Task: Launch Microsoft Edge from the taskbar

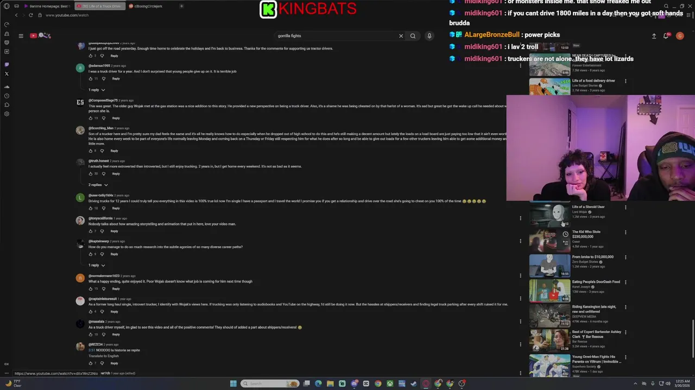Action: 318,383
